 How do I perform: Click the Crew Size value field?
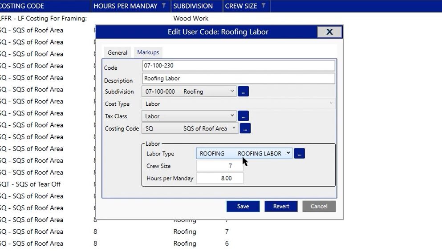219,166
